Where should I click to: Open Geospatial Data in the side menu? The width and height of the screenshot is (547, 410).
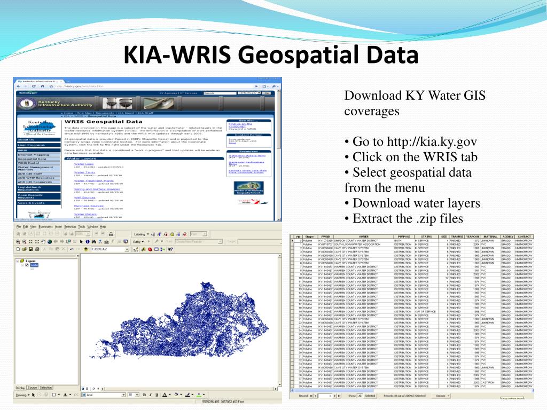[38, 159]
